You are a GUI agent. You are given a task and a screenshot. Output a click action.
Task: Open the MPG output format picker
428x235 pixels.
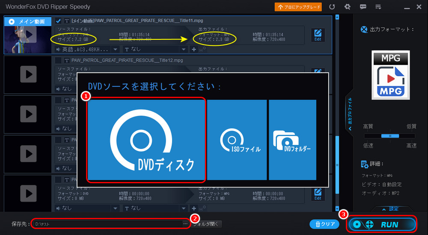(x=391, y=75)
